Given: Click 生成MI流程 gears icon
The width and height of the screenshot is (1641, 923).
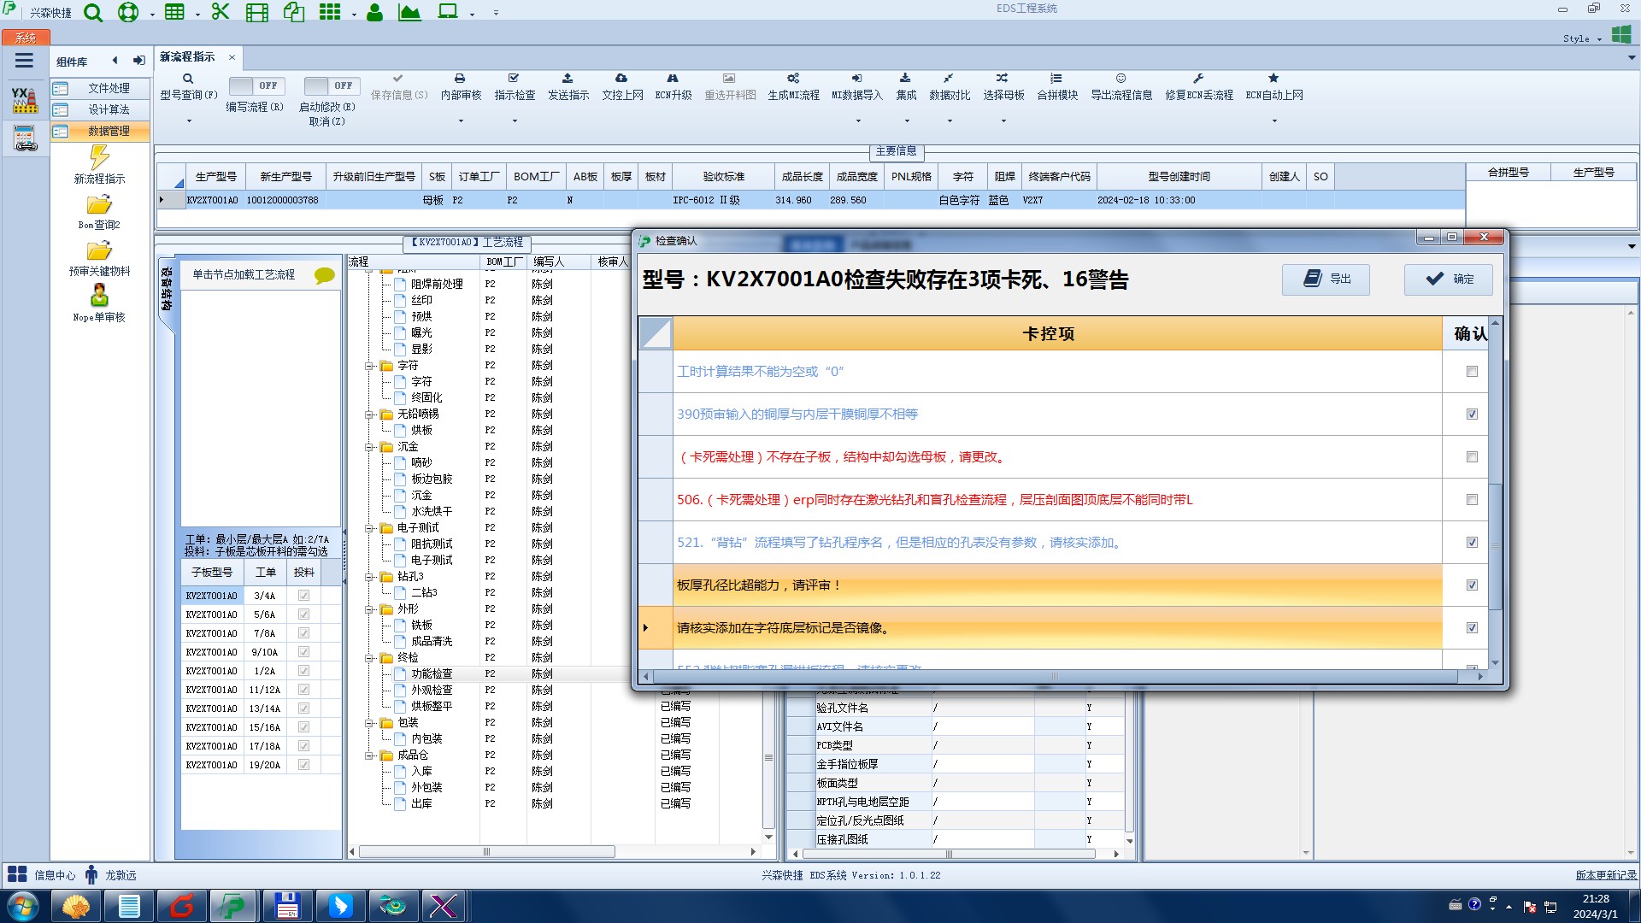Looking at the screenshot, I should pyautogui.click(x=792, y=79).
